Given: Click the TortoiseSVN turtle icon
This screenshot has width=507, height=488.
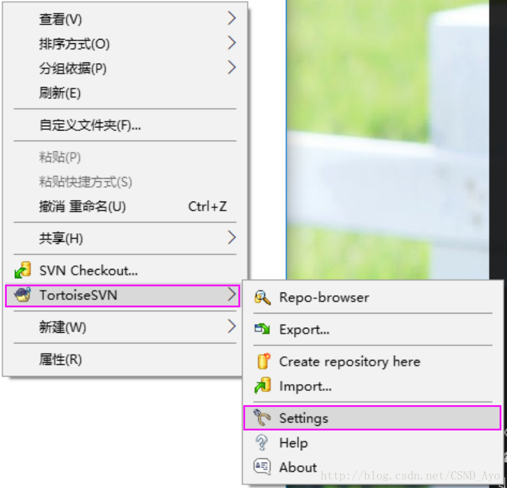Looking at the screenshot, I should (x=23, y=295).
